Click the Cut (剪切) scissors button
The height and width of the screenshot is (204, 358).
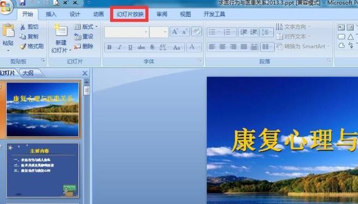29,27
